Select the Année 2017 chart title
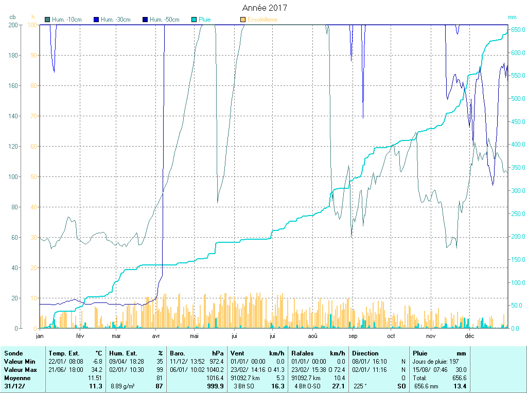The image size is (527, 393). click(x=265, y=8)
